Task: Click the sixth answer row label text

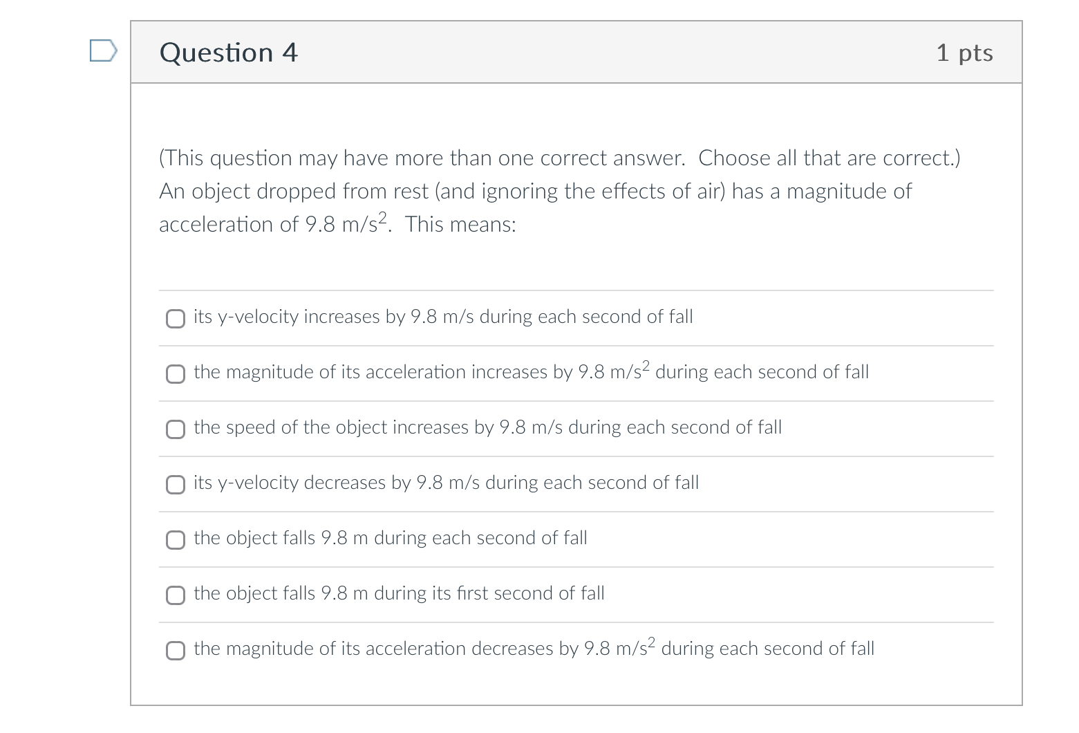Action: point(399,593)
